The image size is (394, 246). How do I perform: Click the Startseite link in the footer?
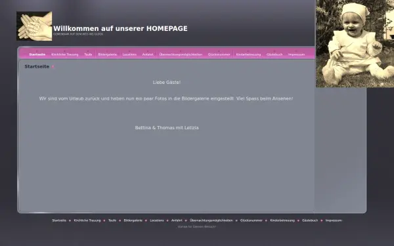click(x=59, y=220)
